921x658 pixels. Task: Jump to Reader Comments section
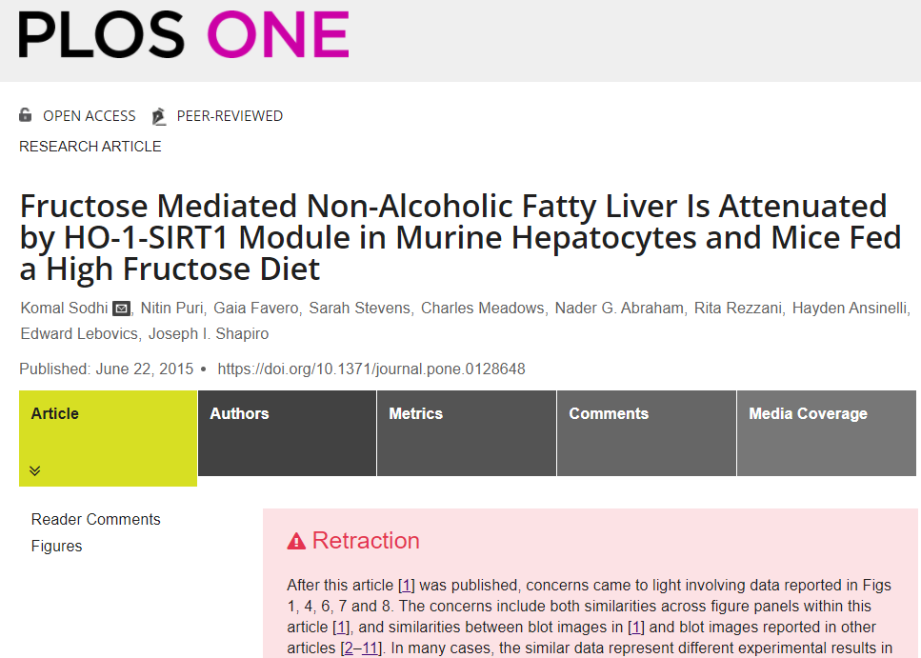95,519
